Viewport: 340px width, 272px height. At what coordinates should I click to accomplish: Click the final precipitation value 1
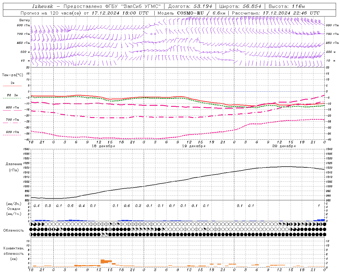319,206
